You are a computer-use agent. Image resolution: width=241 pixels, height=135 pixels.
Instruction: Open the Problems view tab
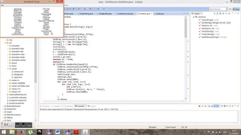pos(45,106)
